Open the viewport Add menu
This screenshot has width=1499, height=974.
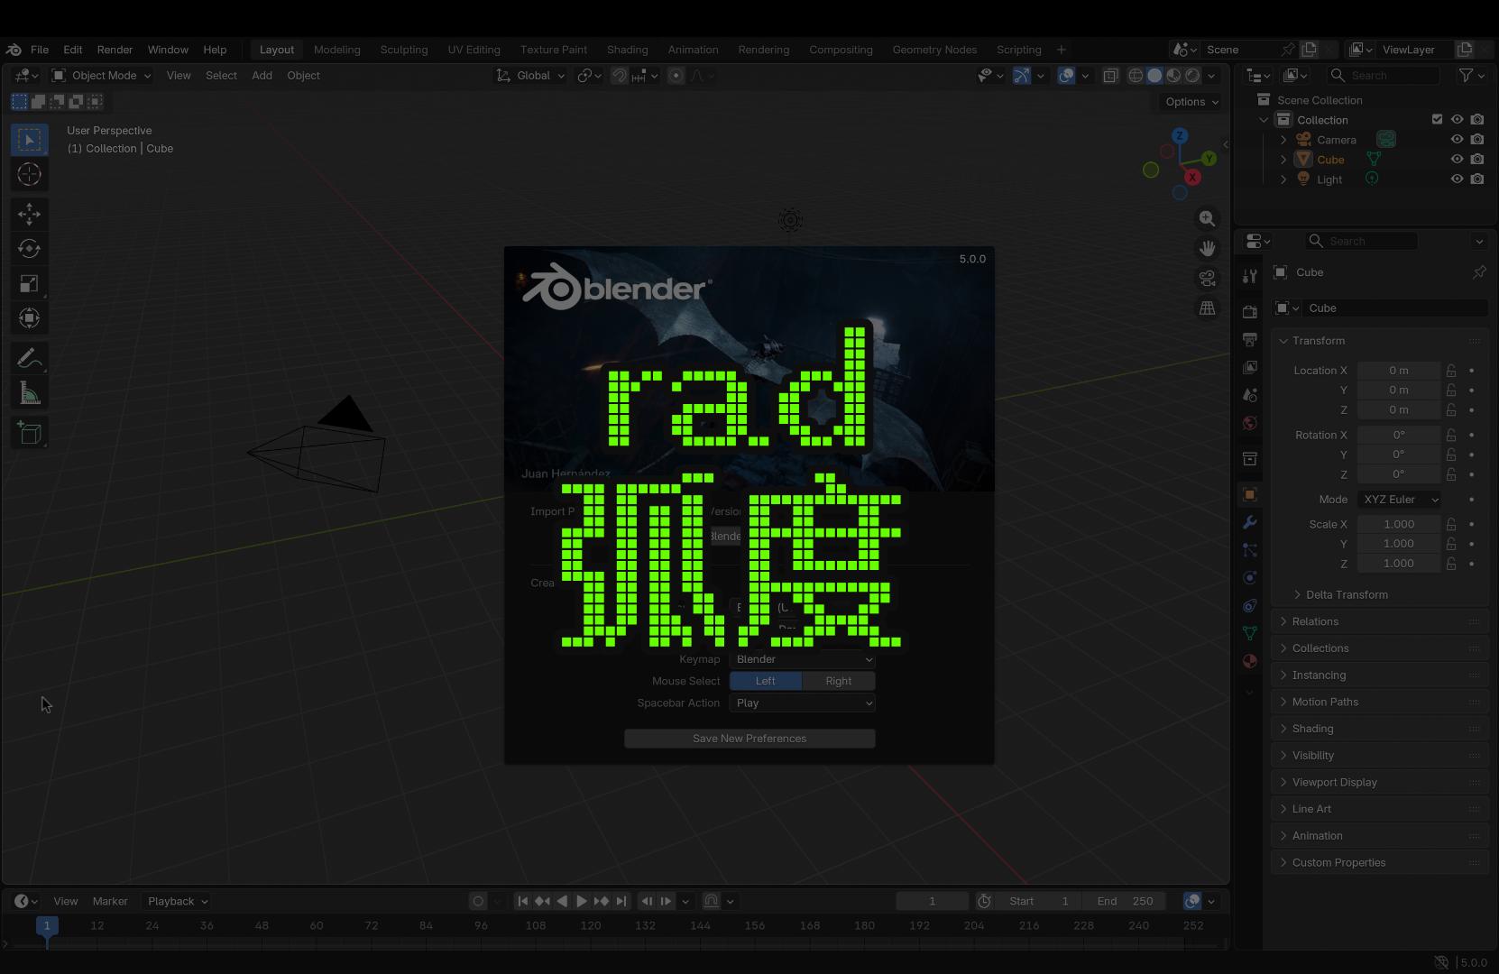[x=262, y=76]
